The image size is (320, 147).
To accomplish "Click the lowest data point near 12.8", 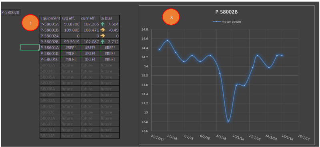I will point(228,121).
